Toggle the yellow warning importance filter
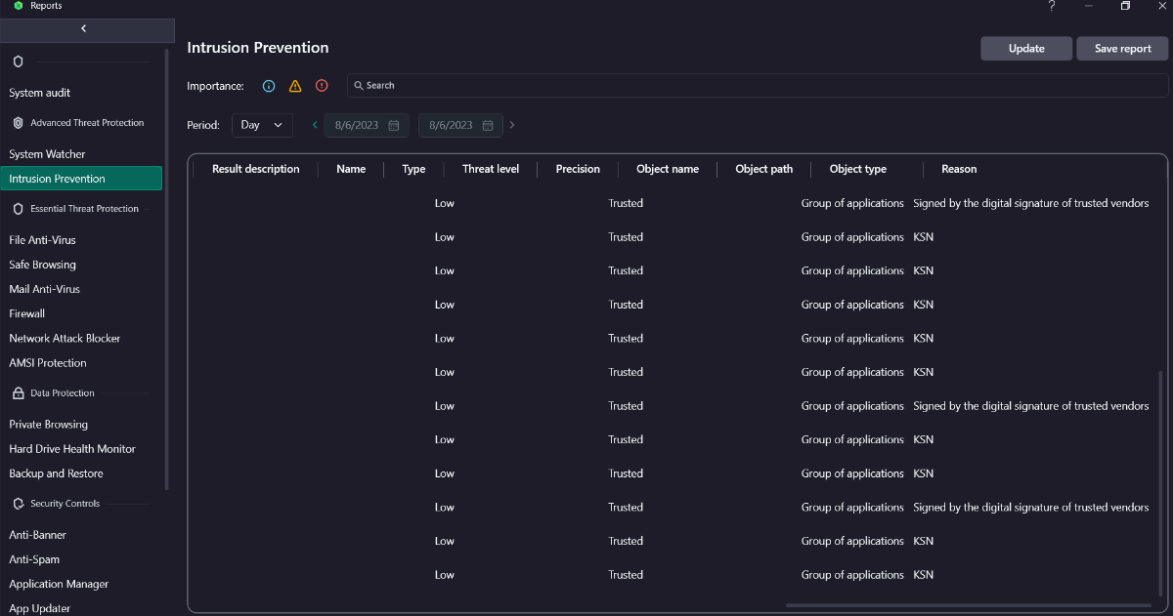This screenshot has width=1173, height=616. [295, 86]
